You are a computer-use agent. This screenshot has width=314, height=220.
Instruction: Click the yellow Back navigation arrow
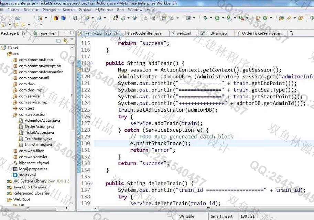pos(23,25)
